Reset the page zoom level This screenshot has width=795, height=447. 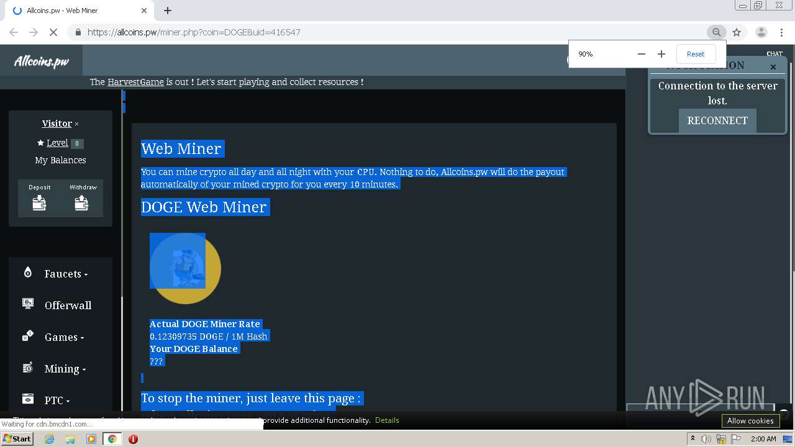coord(696,54)
